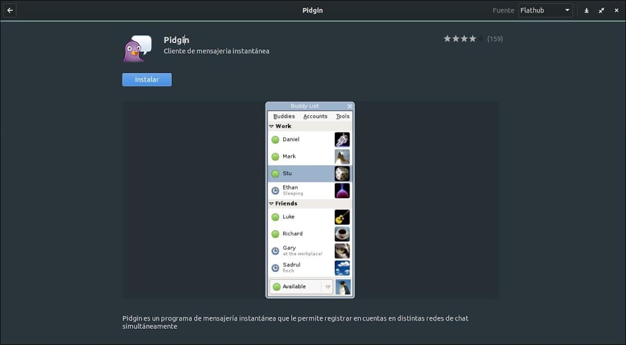This screenshot has width=626, height=345.
Task: Click Luke's green status icon
Action: point(275,217)
